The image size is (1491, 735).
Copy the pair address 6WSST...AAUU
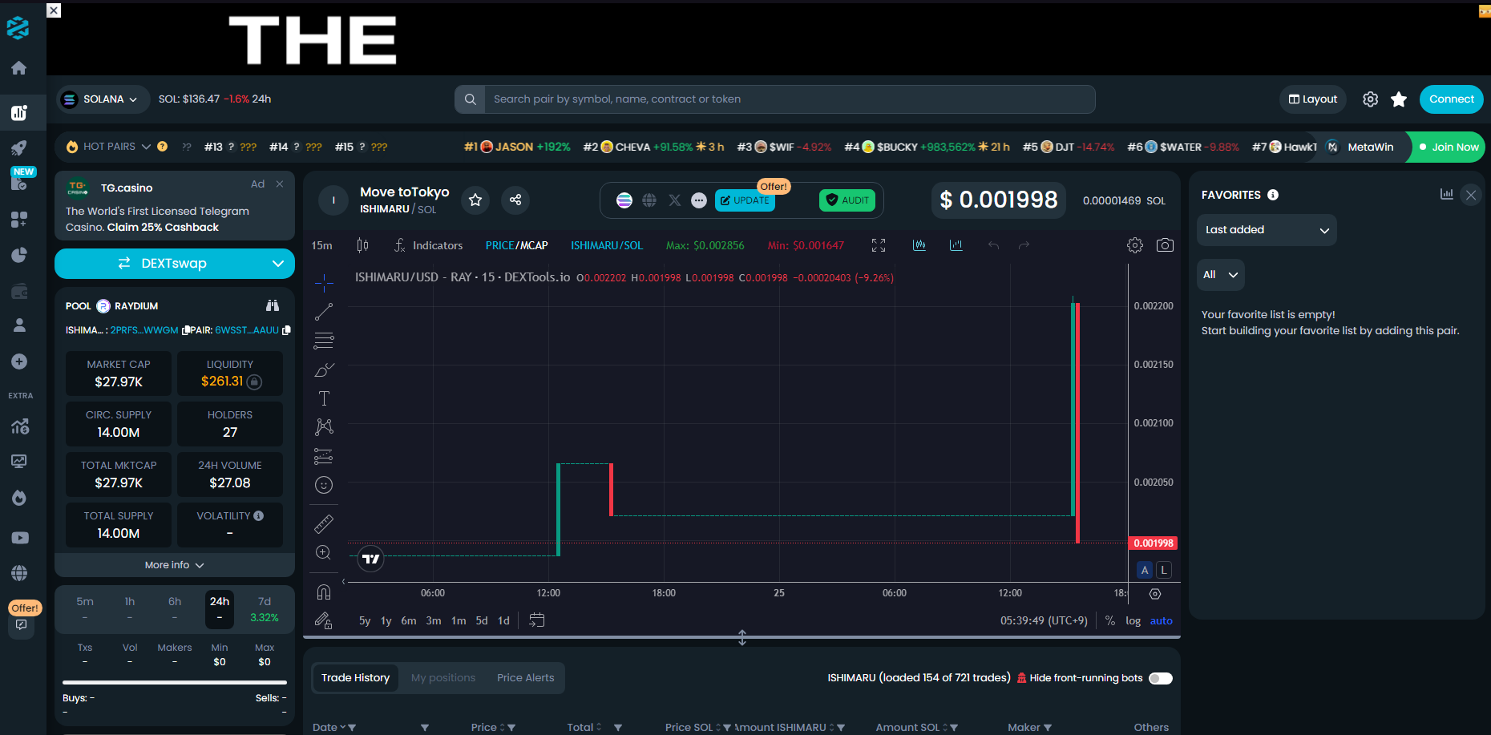pyautogui.click(x=287, y=330)
